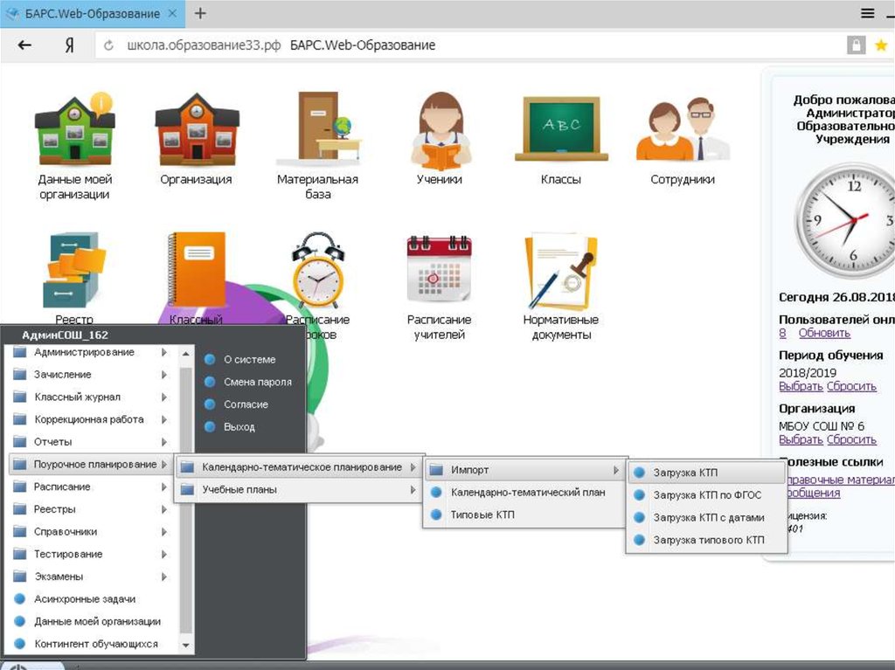This screenshot has height=670, width=895.
Task: Click Выбрать link under Период обучения
Action: click(800, 387)
